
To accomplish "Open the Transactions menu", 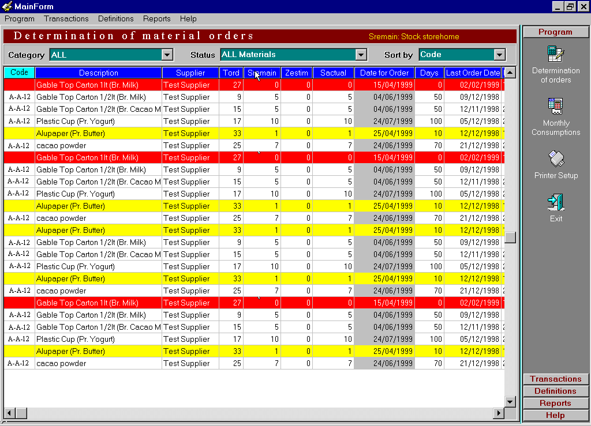I will [66, 19].
